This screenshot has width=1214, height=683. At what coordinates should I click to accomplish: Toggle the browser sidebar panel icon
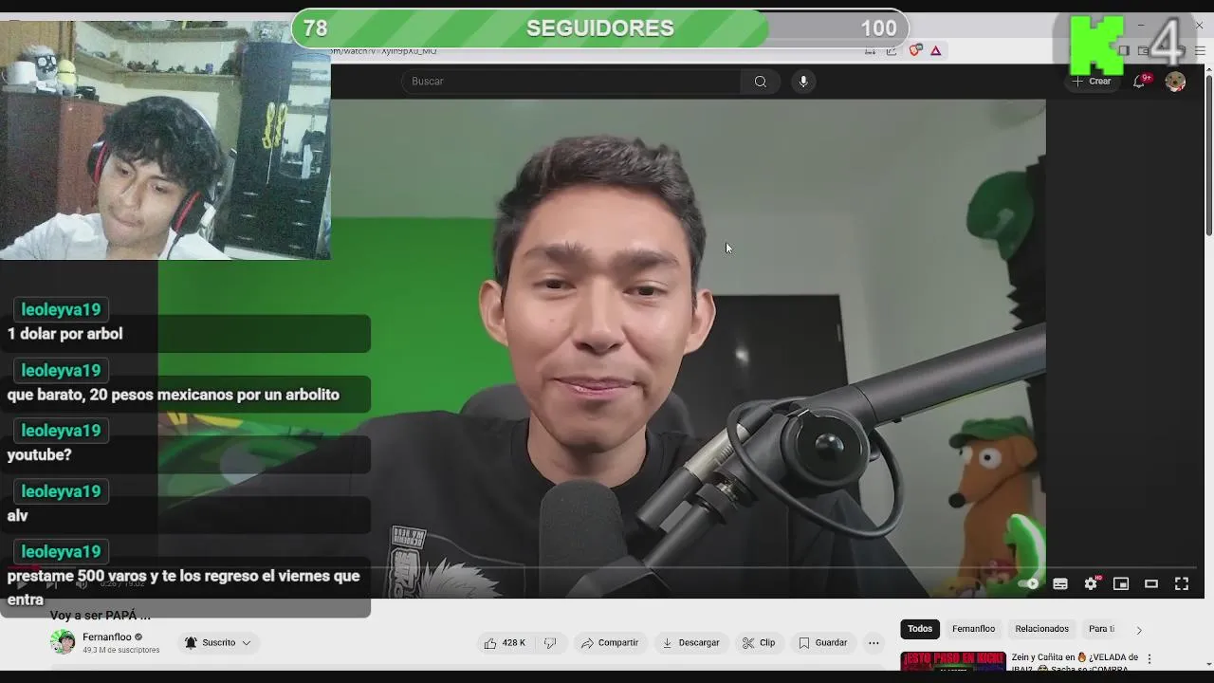point(1123,50)
